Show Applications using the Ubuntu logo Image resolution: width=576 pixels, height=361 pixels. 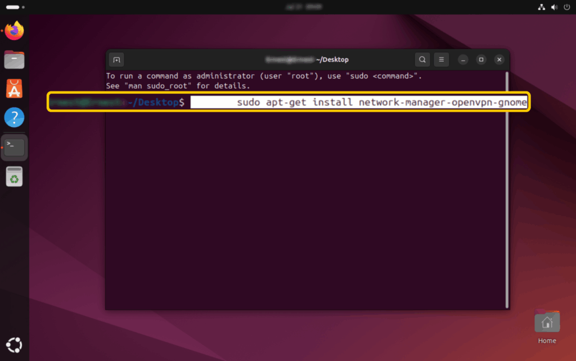[x=14, y=344]
